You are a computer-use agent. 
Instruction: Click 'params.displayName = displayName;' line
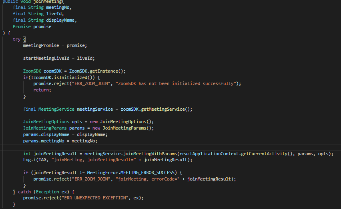click(x=65, y=134)
